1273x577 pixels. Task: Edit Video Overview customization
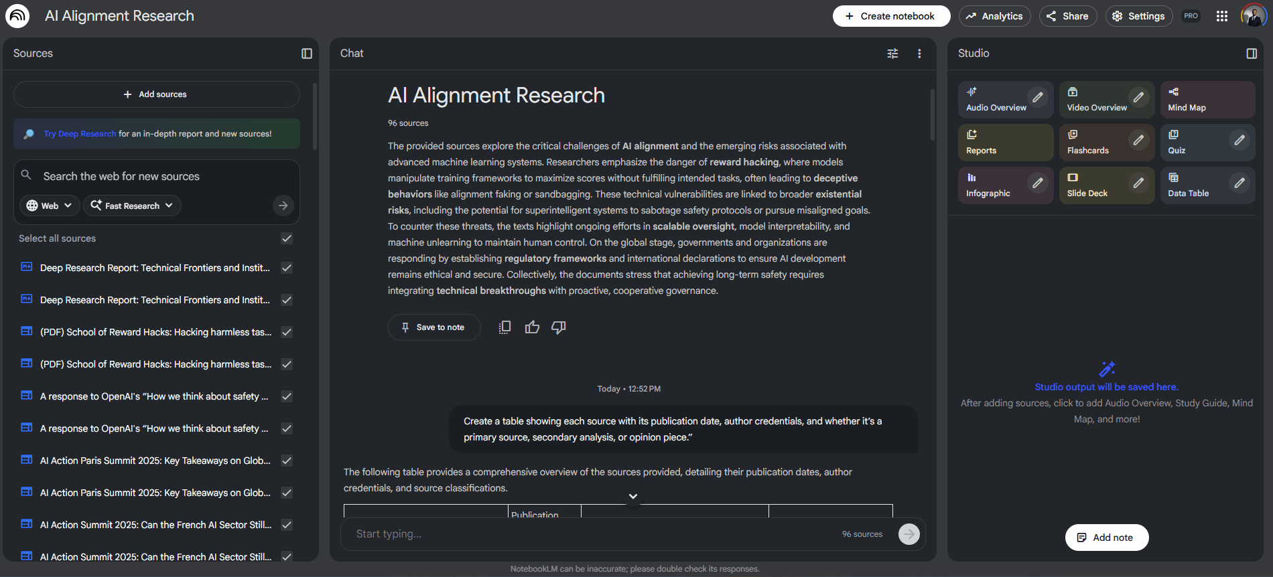[x=1139, y=97]
